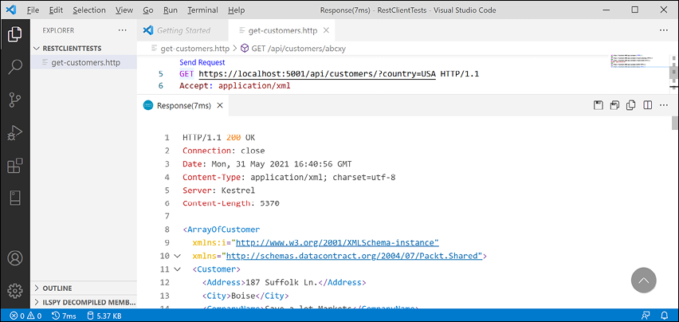The height and width of the screenshot is (322, 679).
Task: Split the response editor to the right
Action: (647, 105)
